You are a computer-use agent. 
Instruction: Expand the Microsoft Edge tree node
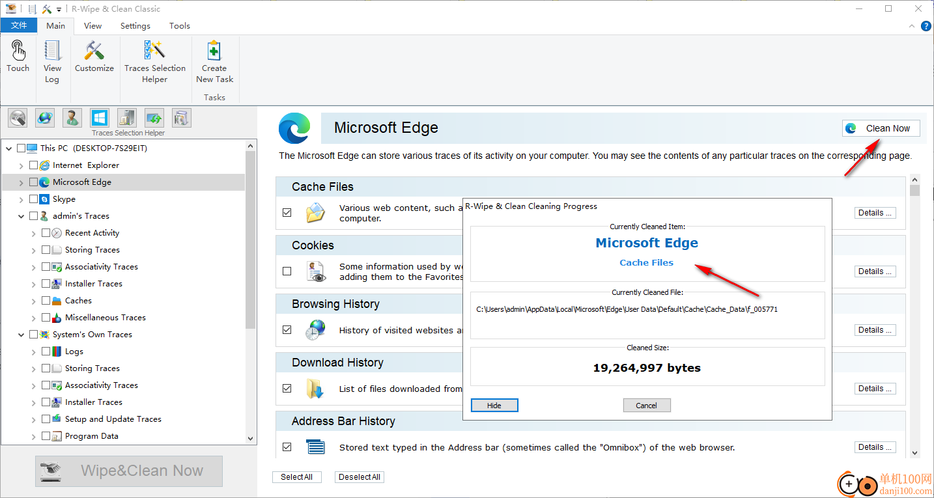tap(21, 182)
